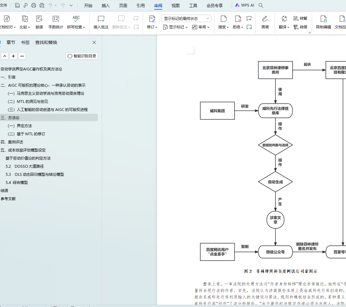Click 插入批注 insert comment

point(101,22)
